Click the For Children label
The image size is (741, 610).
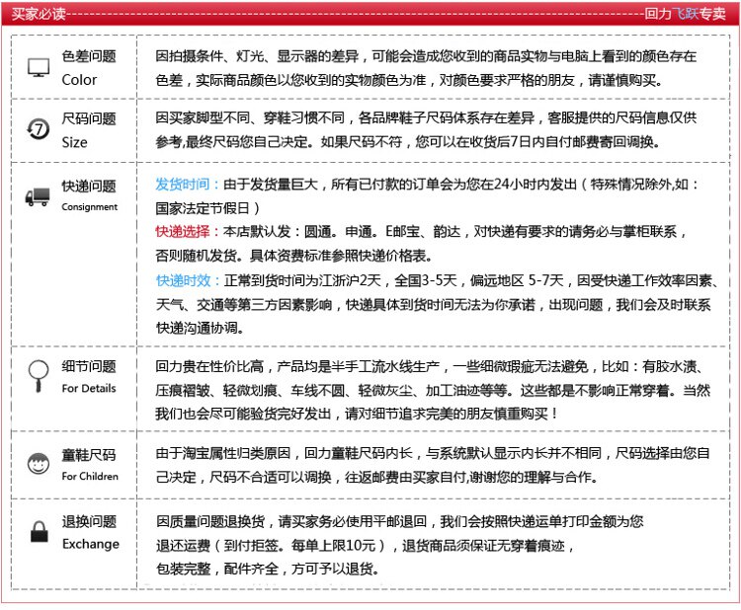click(90, 476)
